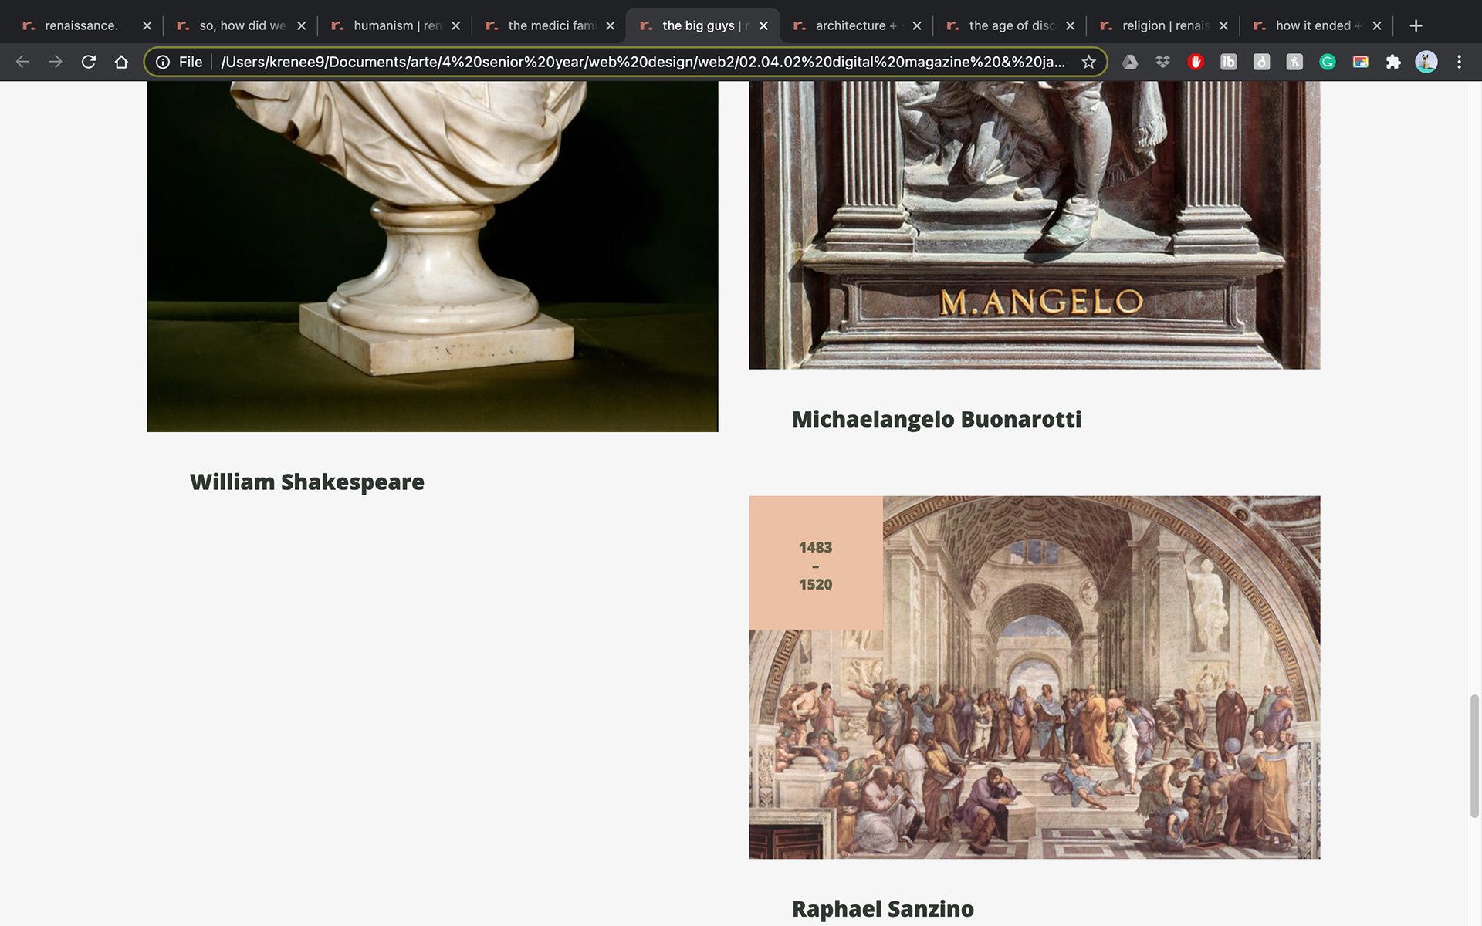
Task: Switch to 'religion | renais' tab
Action: (1162, 25)
